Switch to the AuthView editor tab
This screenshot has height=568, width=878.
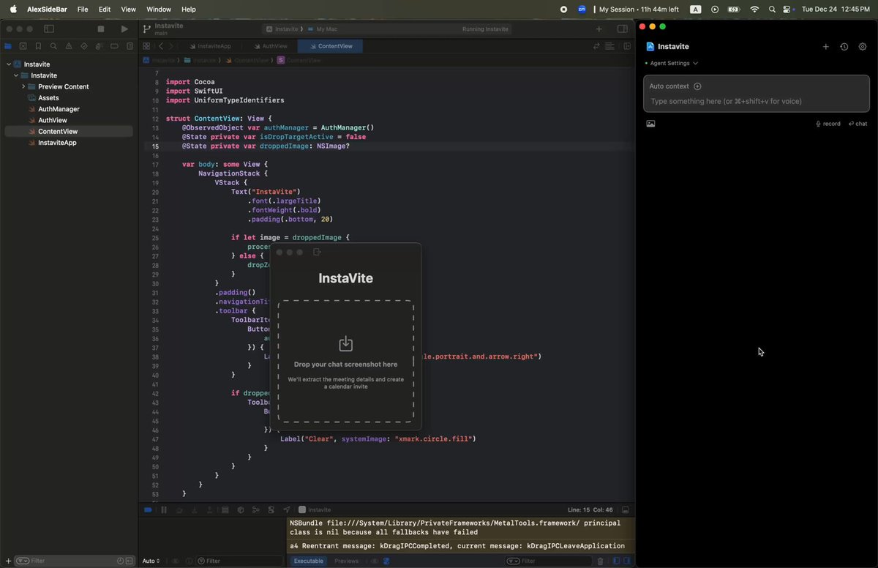(x=271, y=46)
